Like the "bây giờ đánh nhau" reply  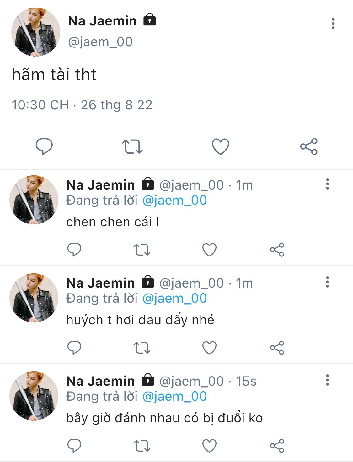209,446
